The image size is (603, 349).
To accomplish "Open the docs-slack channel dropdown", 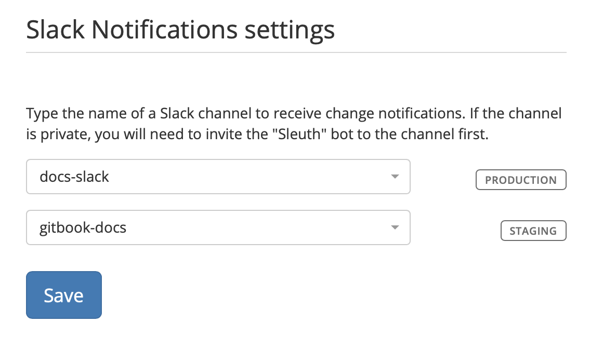I will [218, 177].
